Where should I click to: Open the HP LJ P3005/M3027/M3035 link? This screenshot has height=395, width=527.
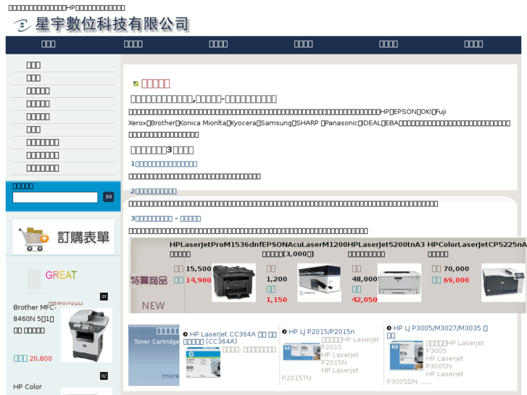[437, 331]
